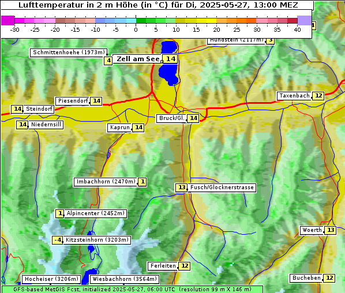This screenshot has width=345, height=293.
Task: Select the 1 value box beside Alpincenter
Action: (x=59, y=213)
